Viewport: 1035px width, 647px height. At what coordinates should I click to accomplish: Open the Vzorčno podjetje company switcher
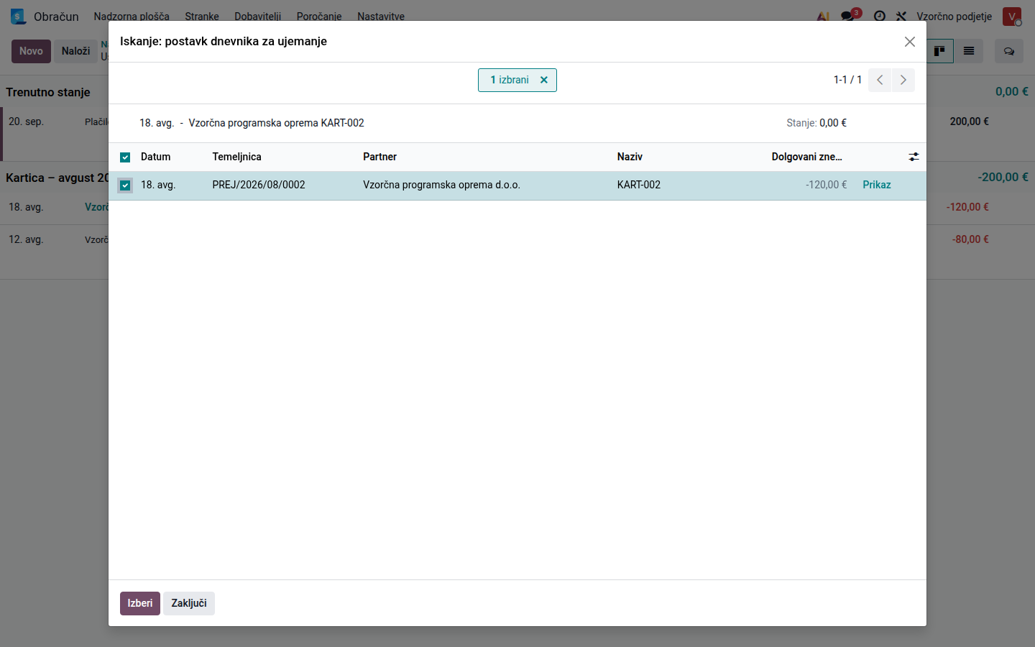click(x=954, y=16)
